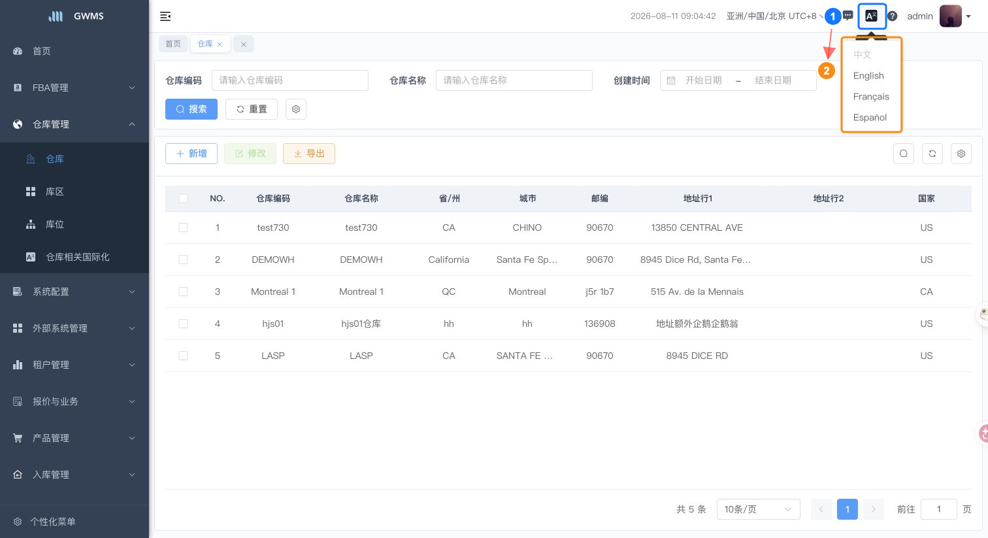Check the row checkbox for DEMOWH
The width and height of the screenshot is (988, 538).
coord(183,260)
